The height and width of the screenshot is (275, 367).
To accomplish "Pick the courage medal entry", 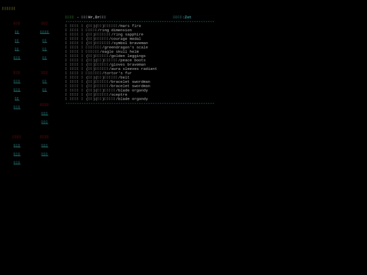I will (x=103, y=39).
